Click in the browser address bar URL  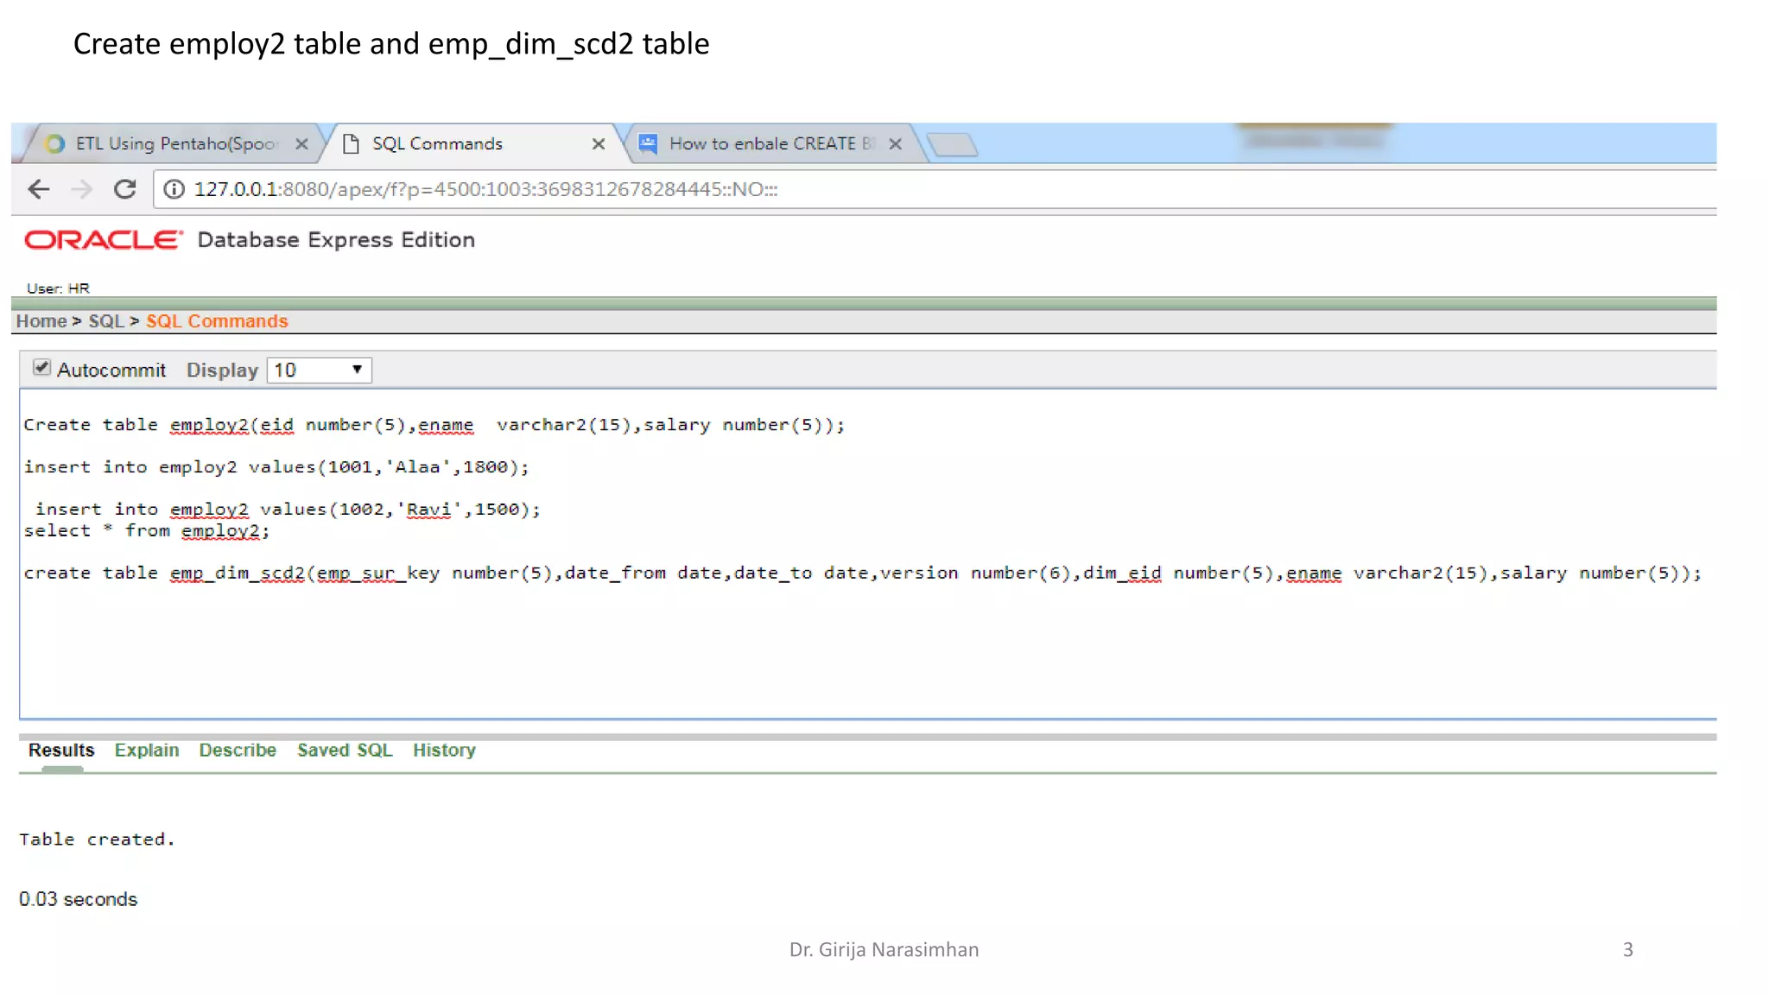(x=485, y=190)
